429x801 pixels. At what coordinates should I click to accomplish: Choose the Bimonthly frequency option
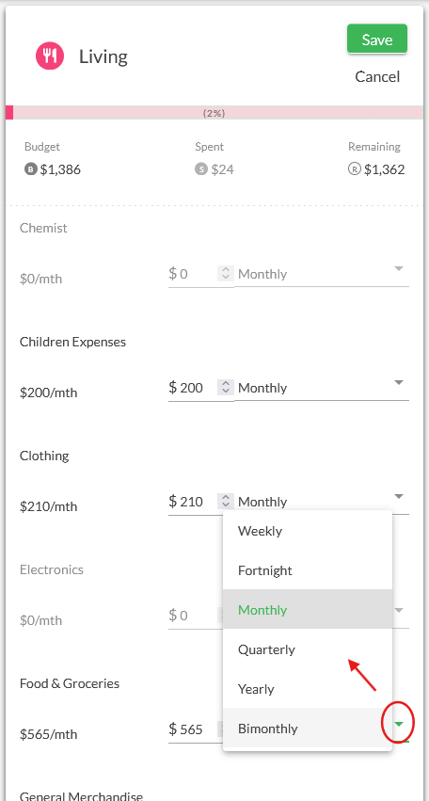pyautogui.click(x=308, y=728)
